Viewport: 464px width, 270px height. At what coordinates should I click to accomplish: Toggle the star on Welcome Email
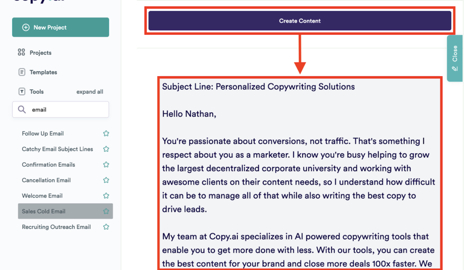point(106,195)
